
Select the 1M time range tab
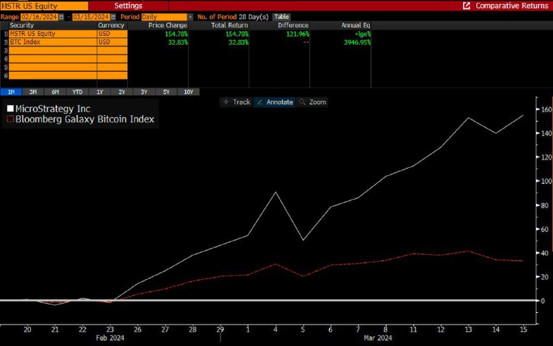11,92
